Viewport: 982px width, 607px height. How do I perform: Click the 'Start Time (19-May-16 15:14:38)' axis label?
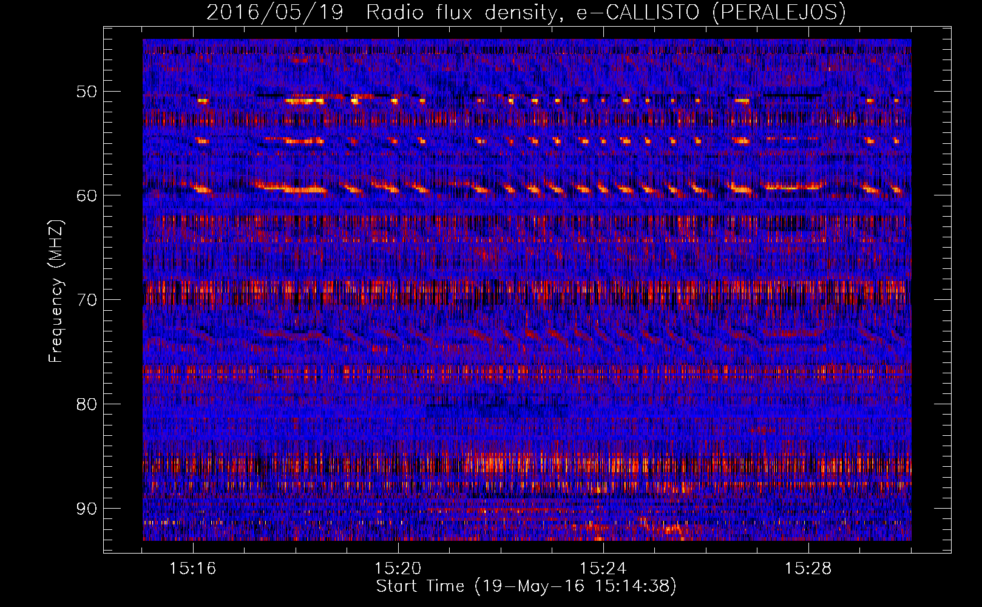pyautogui.click(x=526, y=586)
